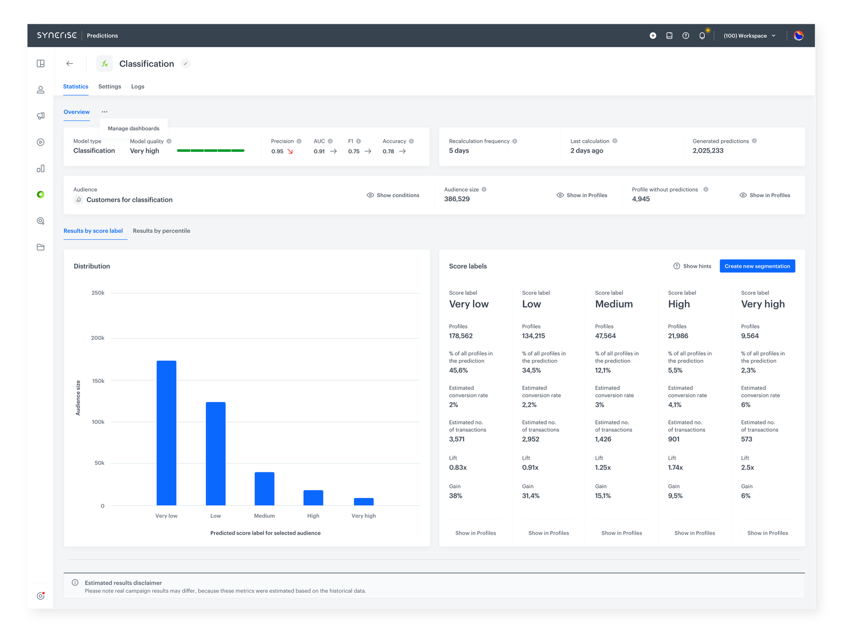Open notifications via the bell icon
This screenshot has width=850, height=643.
(x=702, y=35)
